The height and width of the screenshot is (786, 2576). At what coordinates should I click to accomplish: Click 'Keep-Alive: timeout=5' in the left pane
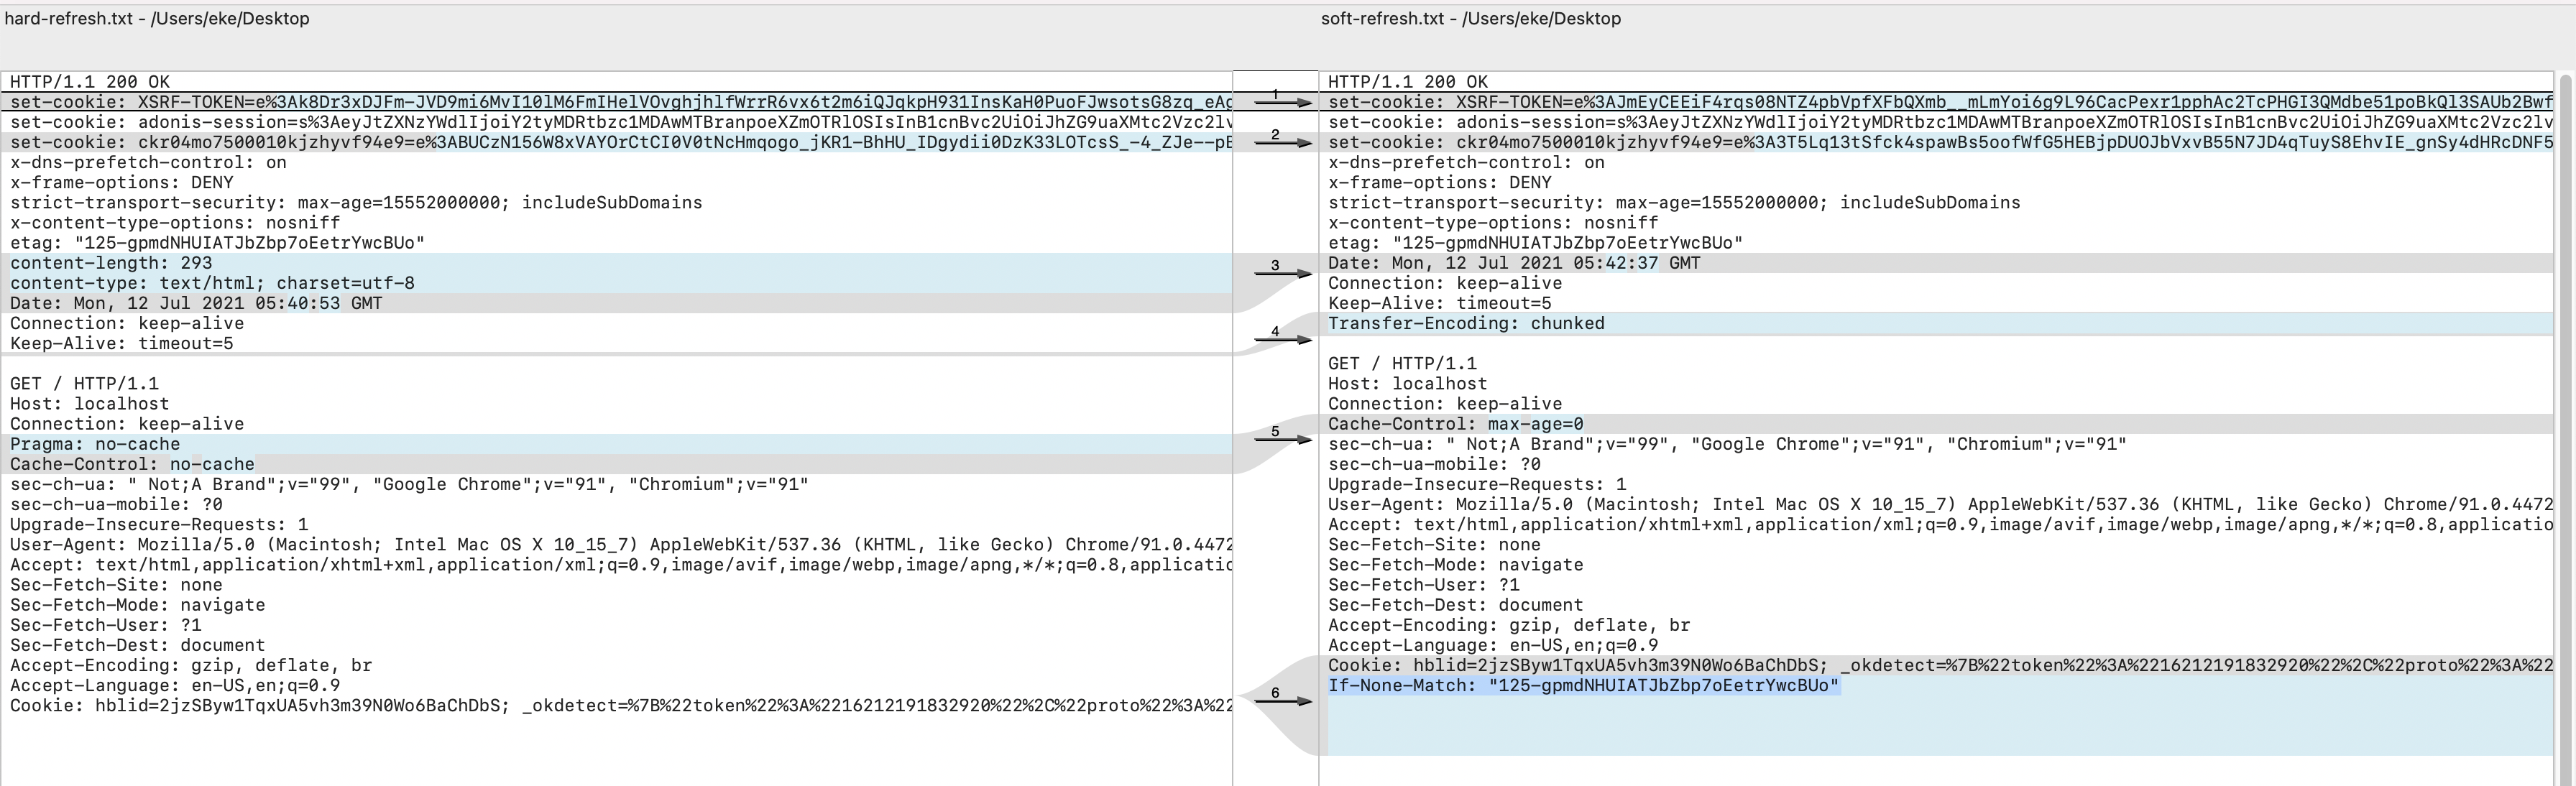121,343
